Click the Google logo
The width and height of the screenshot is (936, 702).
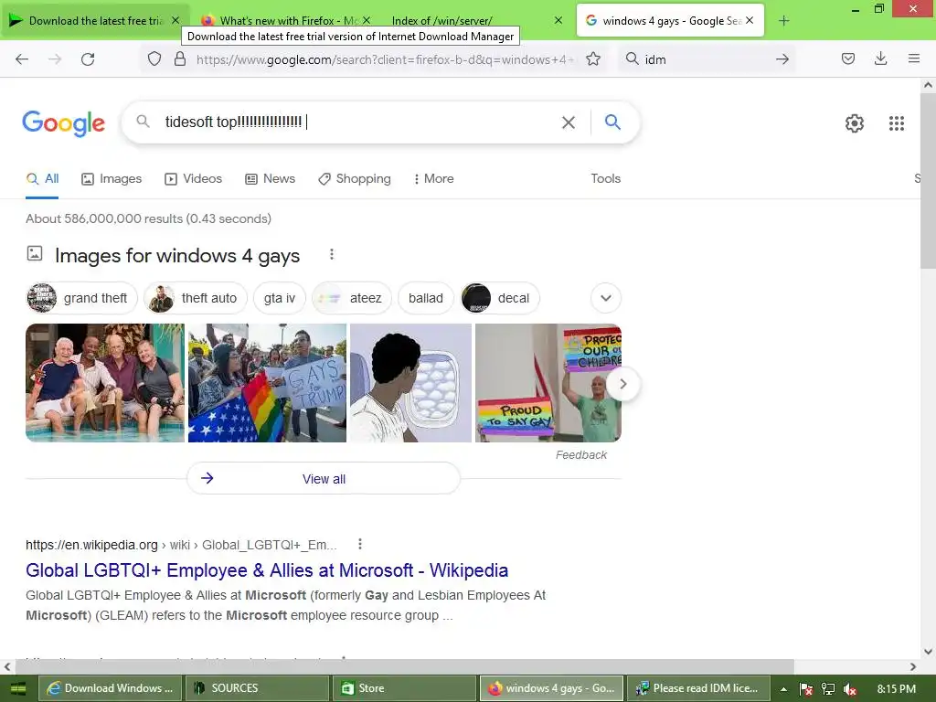(63, 123)
